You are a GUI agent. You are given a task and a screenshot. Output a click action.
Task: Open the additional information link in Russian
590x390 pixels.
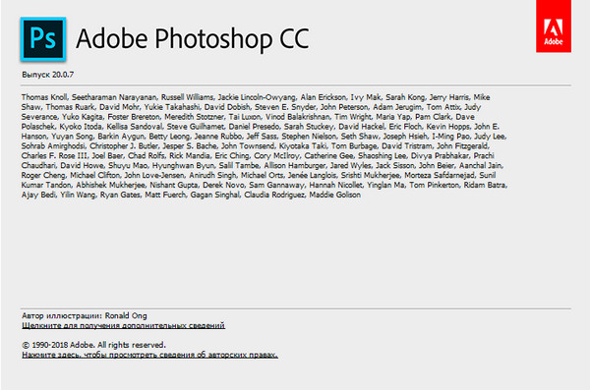click(124, 326)
